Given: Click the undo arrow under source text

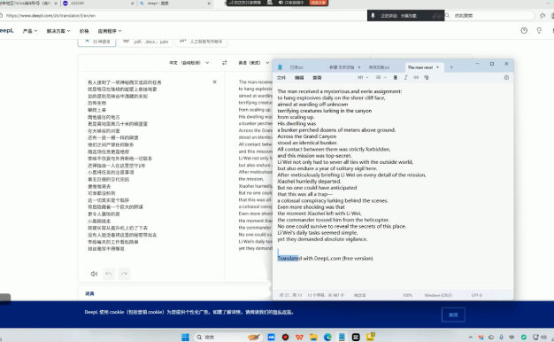Looking at the screenshot, I should pyautogui.click(x=109, y=274).
